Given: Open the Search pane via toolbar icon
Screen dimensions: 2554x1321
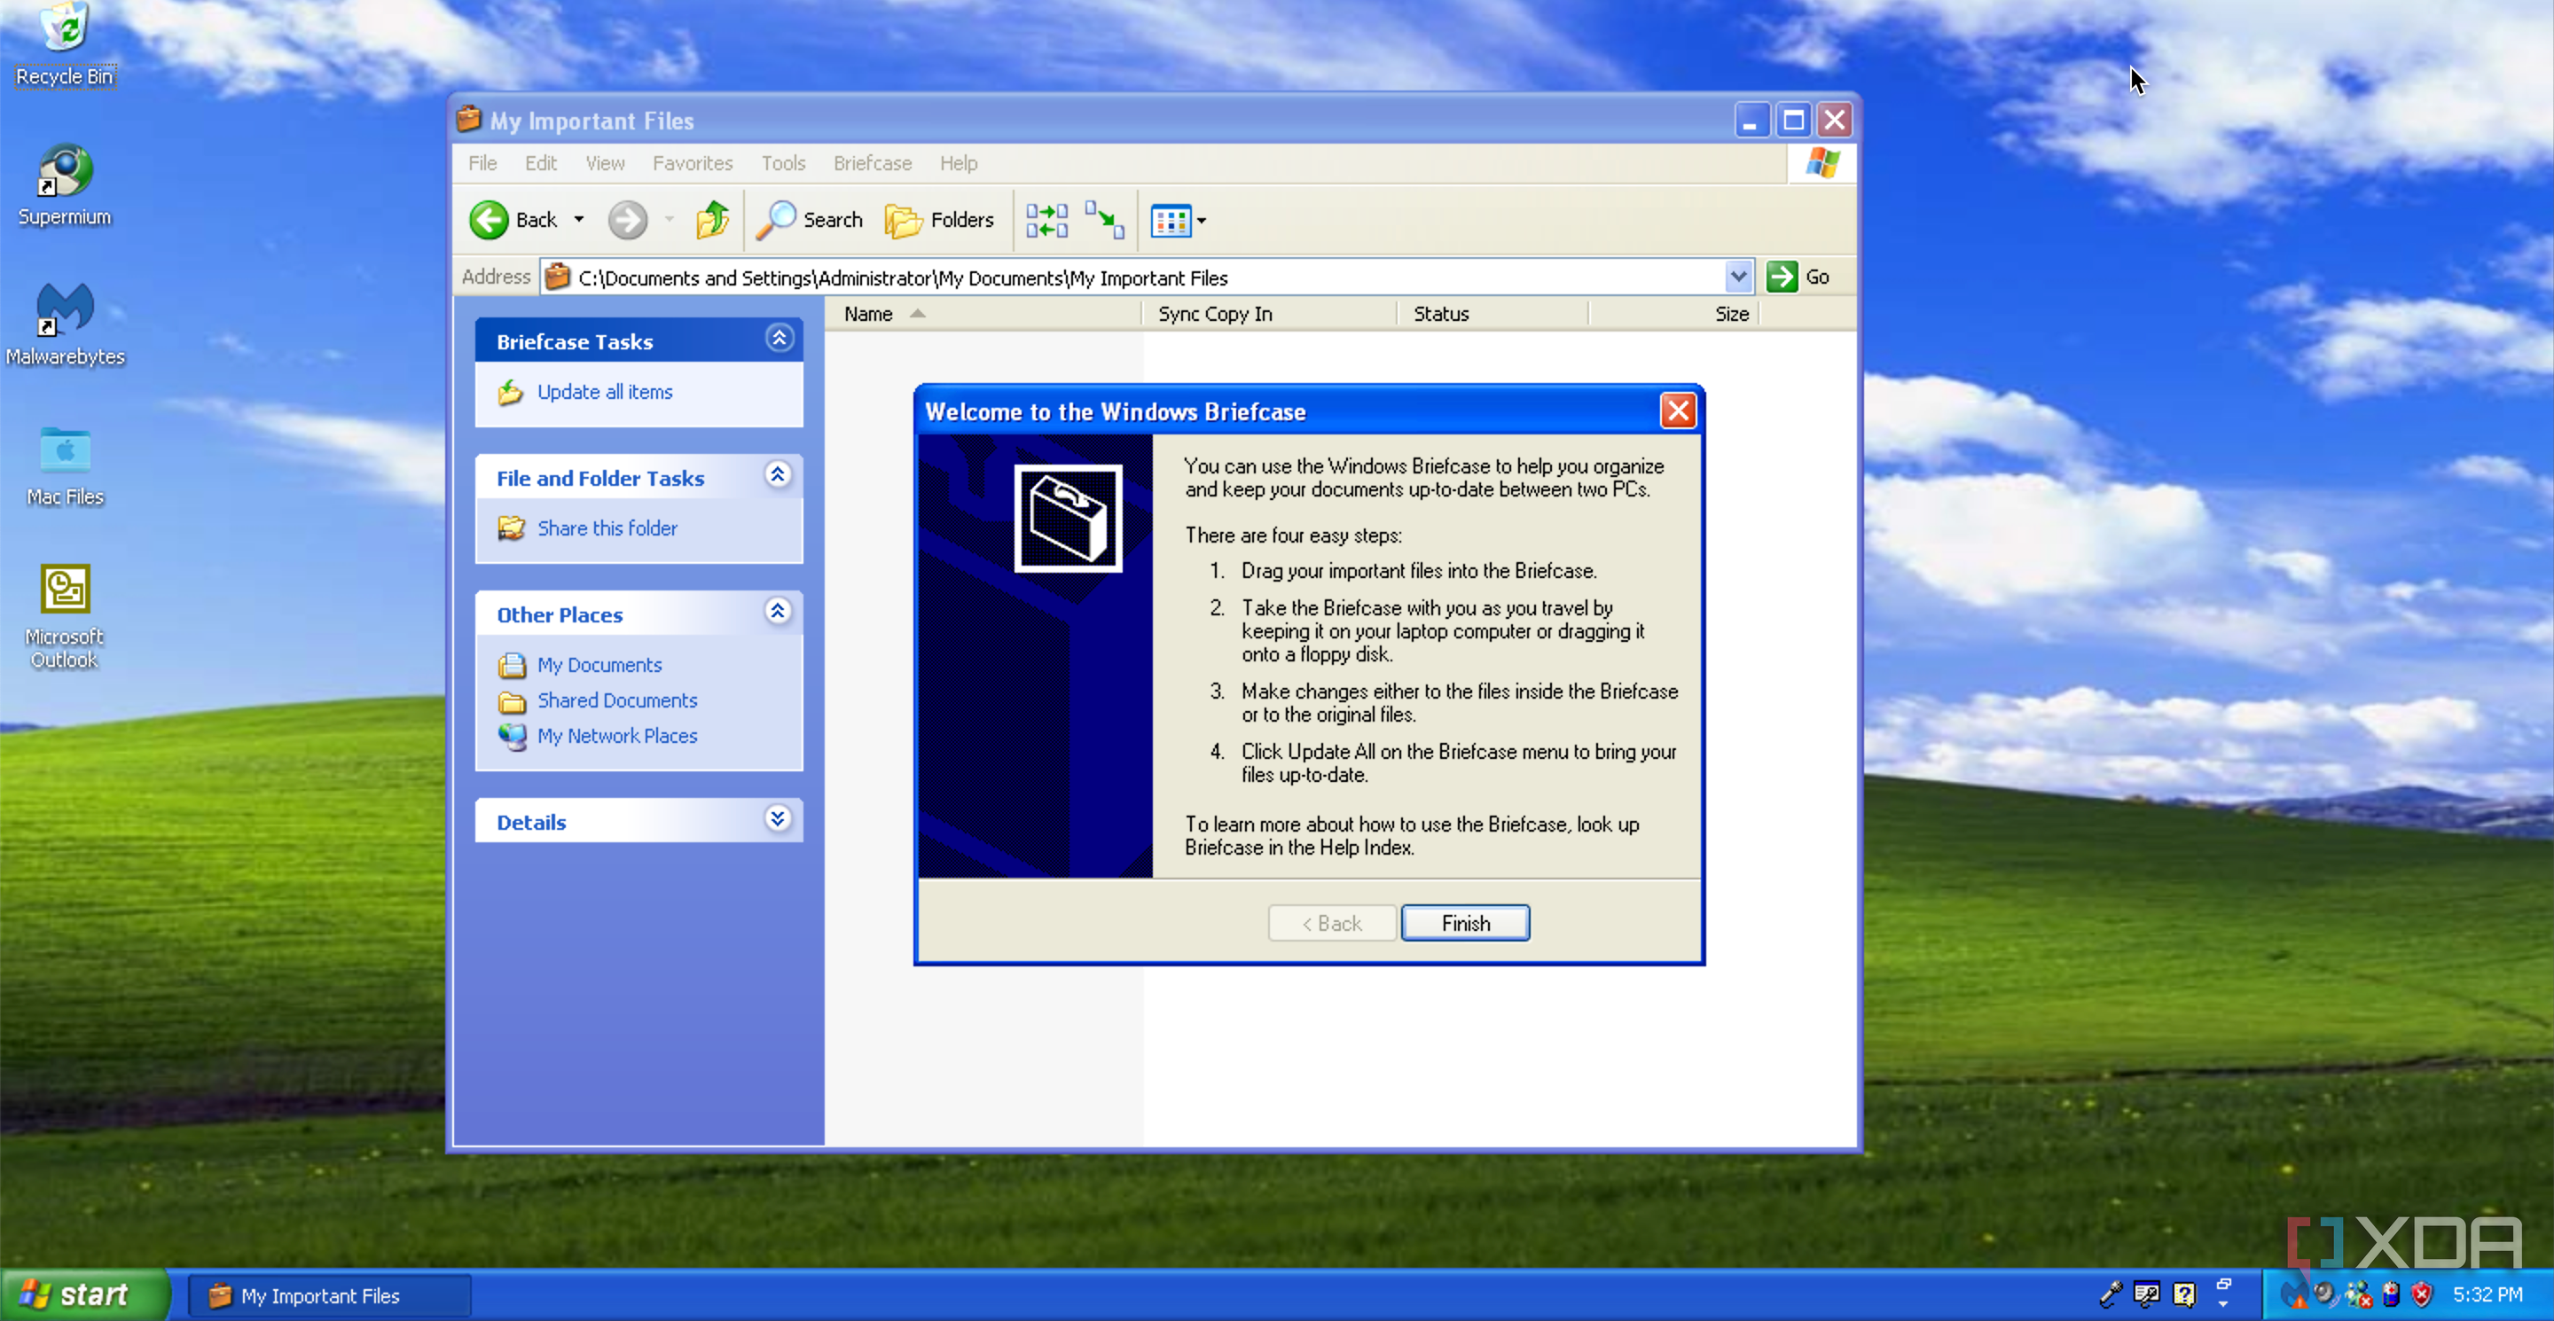Looking at the screenshot, I should (x=809, y=220).
